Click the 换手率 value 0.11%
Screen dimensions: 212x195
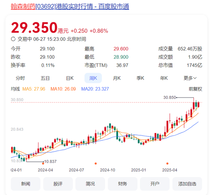pyautogui.click(x=48, y=66)
